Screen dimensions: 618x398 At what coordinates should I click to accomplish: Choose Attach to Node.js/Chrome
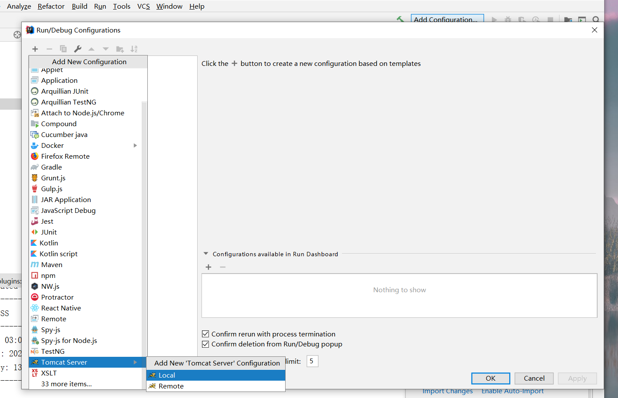(x=85, y=113)
